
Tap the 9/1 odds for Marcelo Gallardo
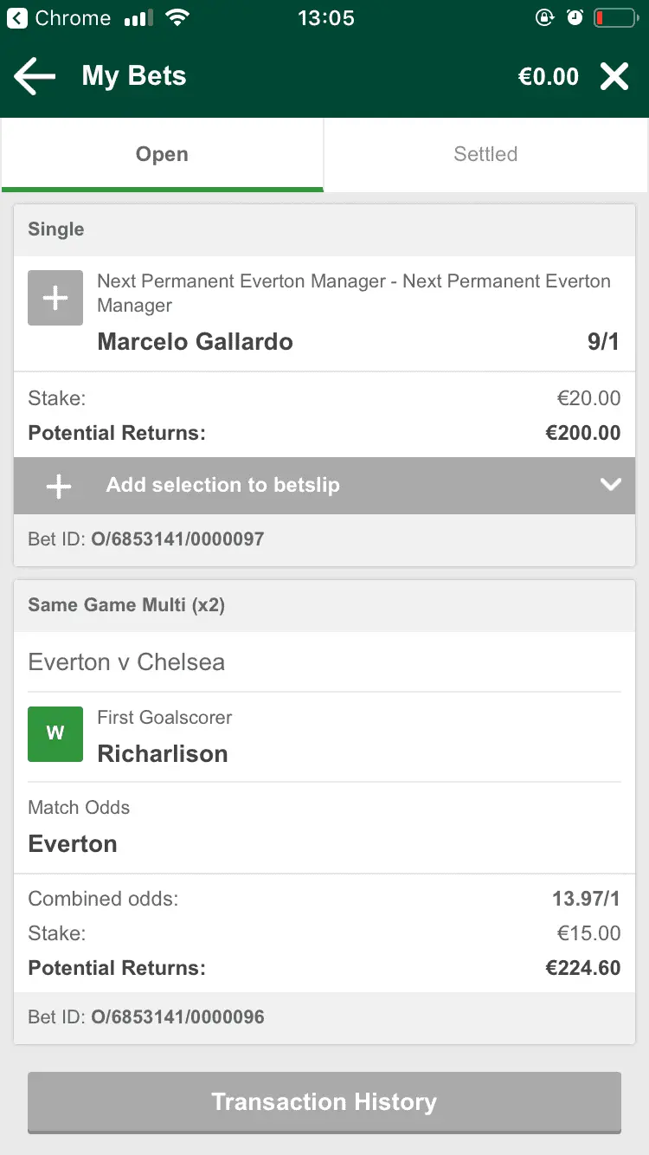coord(603,342)
